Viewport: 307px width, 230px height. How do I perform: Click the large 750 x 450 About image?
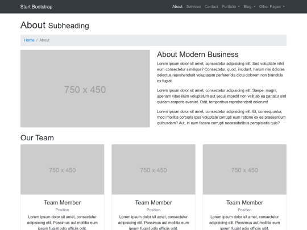[x=85, y=89]
